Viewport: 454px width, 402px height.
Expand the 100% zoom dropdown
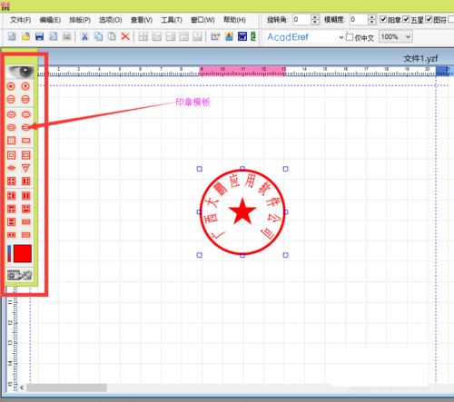coord(408,37)
